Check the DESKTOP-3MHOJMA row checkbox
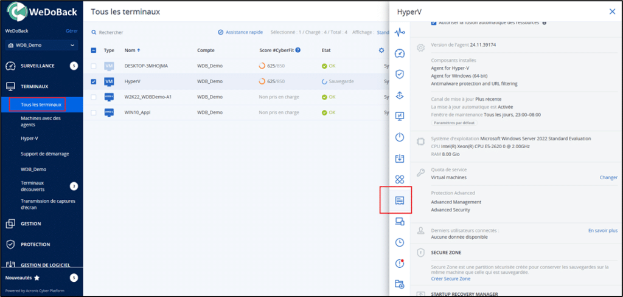623x297 pixels. pyautogui.click(x=94, y=66)
